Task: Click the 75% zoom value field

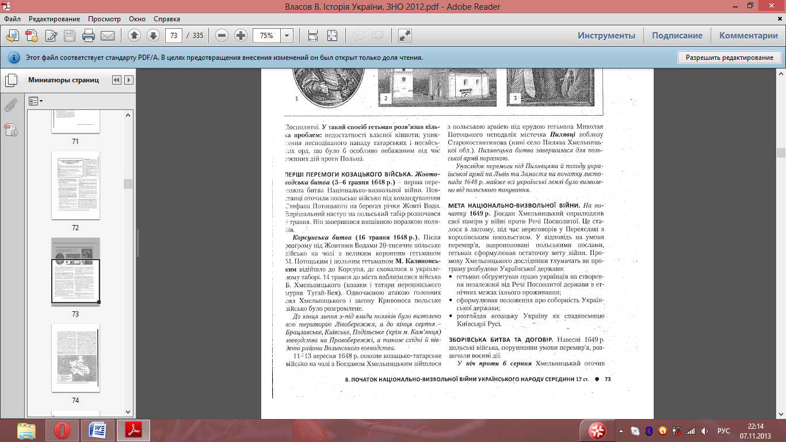Action: pyautogui.click(x=266, y=36)
